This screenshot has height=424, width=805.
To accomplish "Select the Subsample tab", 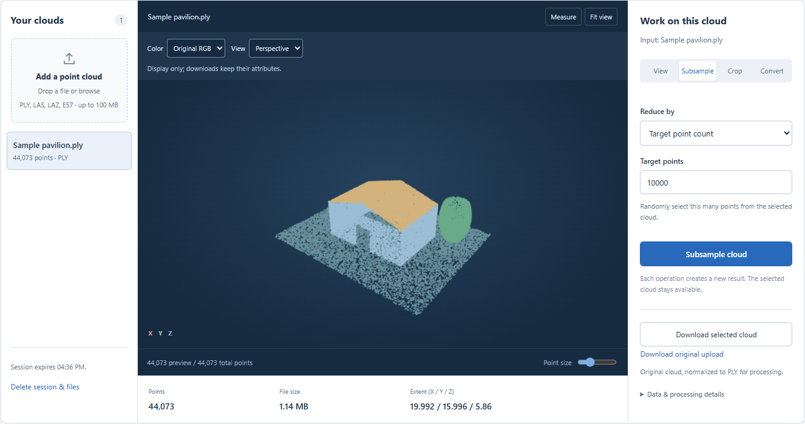I will 698,71.
